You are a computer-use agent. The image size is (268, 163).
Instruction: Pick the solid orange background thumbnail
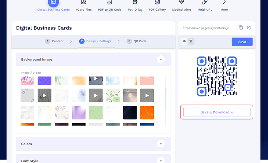click(x=147, y=112)
